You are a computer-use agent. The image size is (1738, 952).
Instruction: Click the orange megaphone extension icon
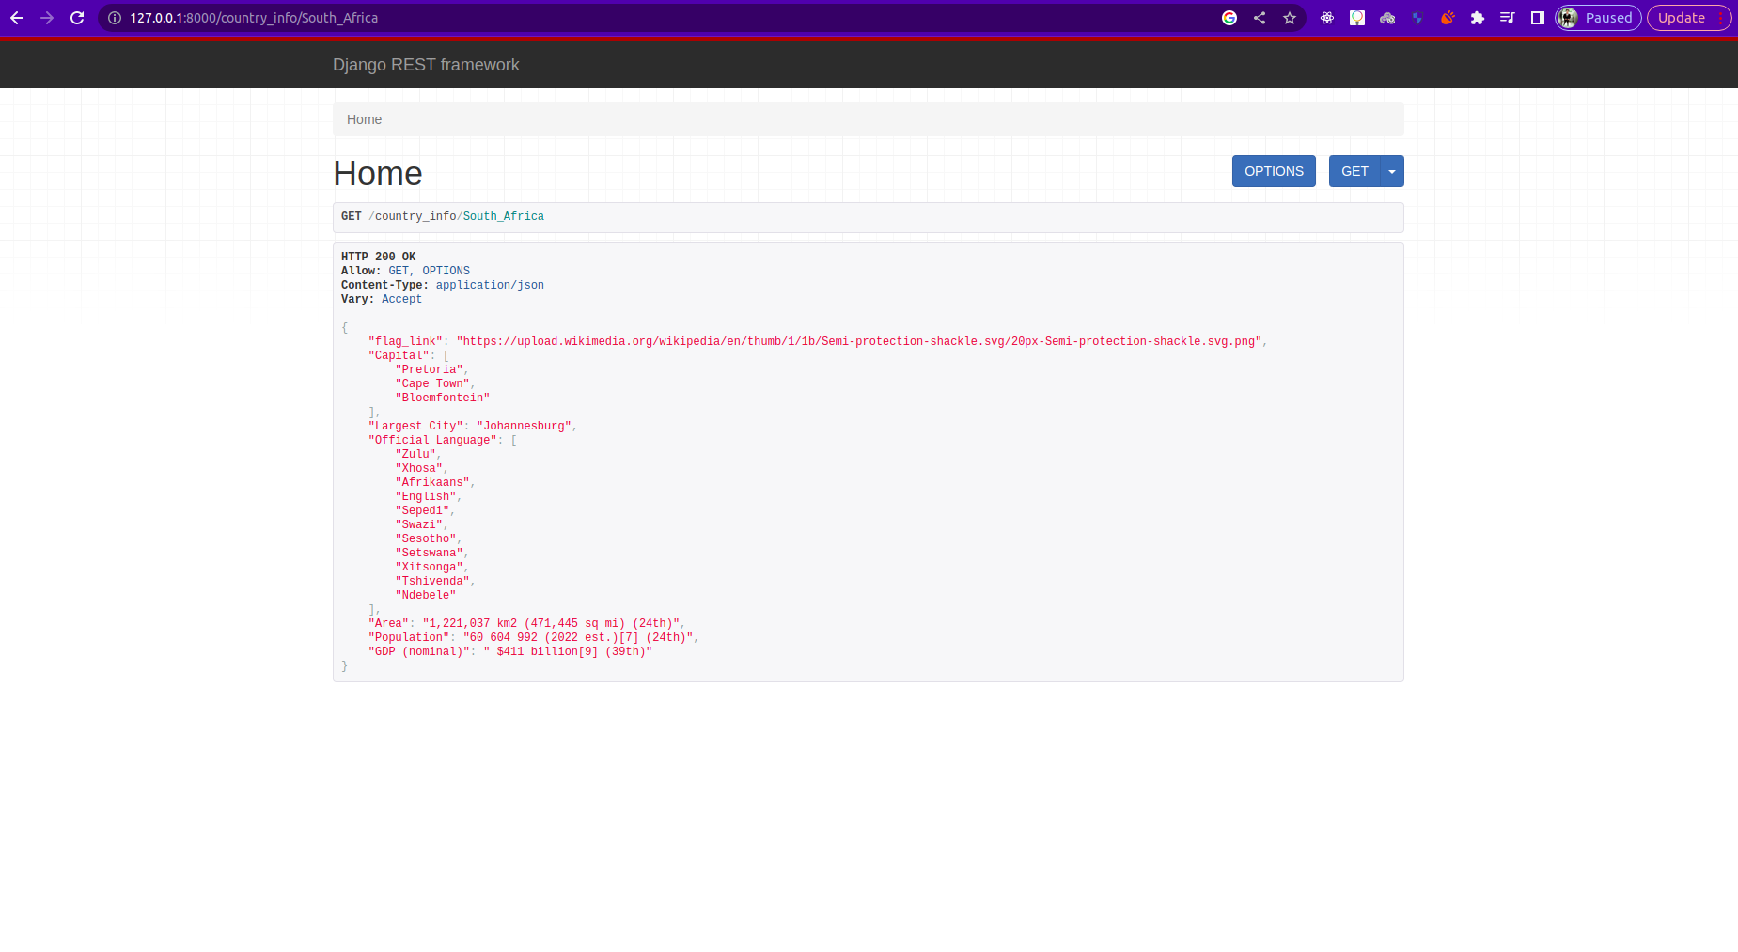pyautogui.click(x=1448, y=17)
